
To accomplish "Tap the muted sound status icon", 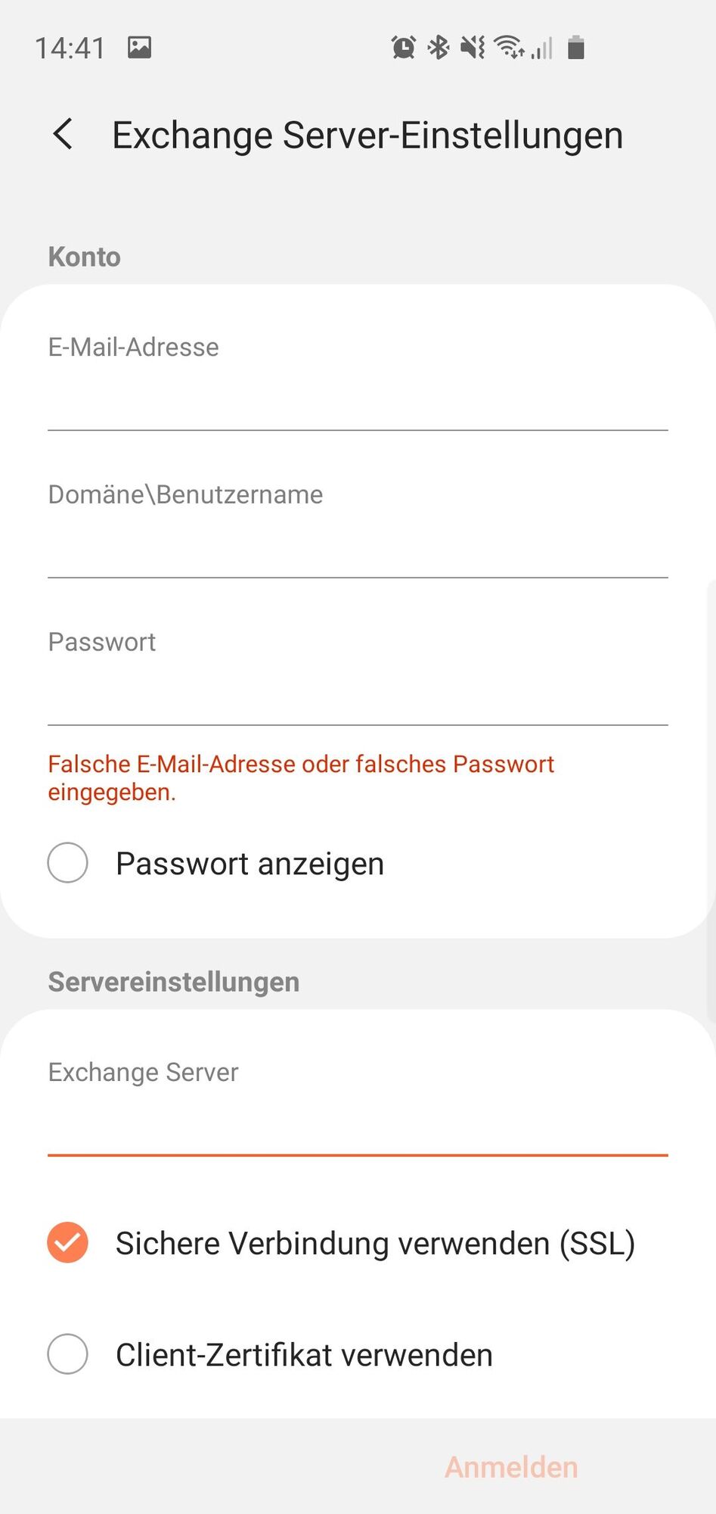I will 473,48.
